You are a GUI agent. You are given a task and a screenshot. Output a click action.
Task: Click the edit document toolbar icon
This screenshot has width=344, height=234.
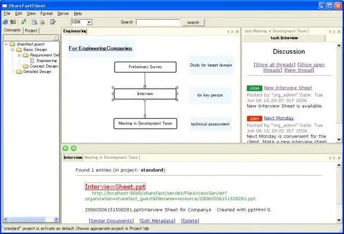click(34, 21)
